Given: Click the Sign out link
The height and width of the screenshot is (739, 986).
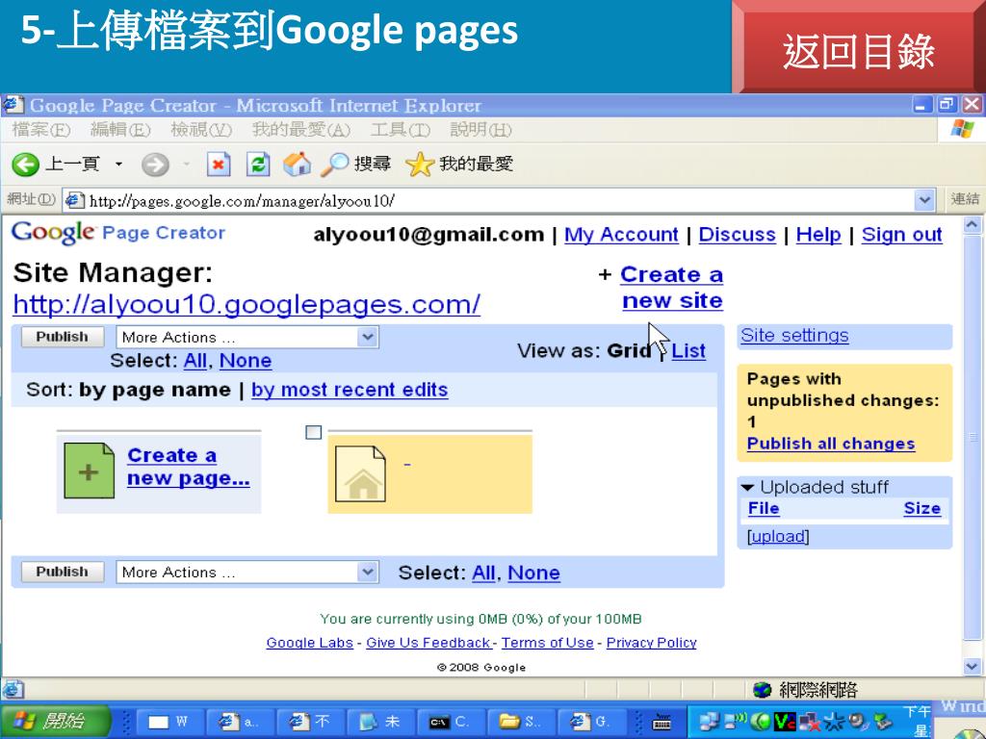Looking at the screenshot, I should click(x=901, y=235).
